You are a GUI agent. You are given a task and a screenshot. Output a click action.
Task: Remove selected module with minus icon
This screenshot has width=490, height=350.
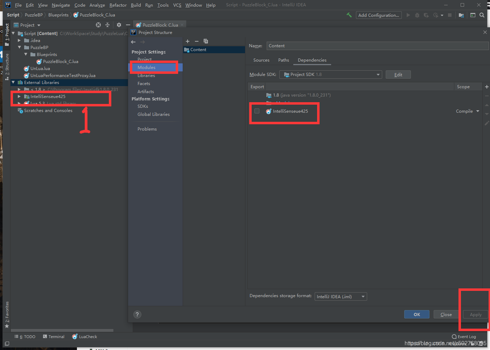click(x=197, y=41)
